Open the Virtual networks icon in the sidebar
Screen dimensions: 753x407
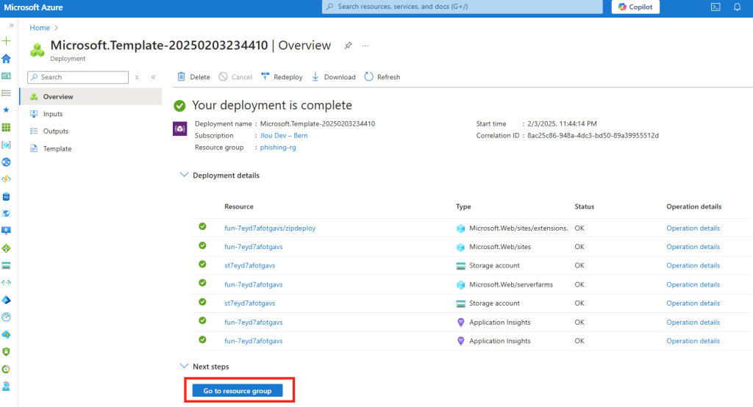point(6,283)
